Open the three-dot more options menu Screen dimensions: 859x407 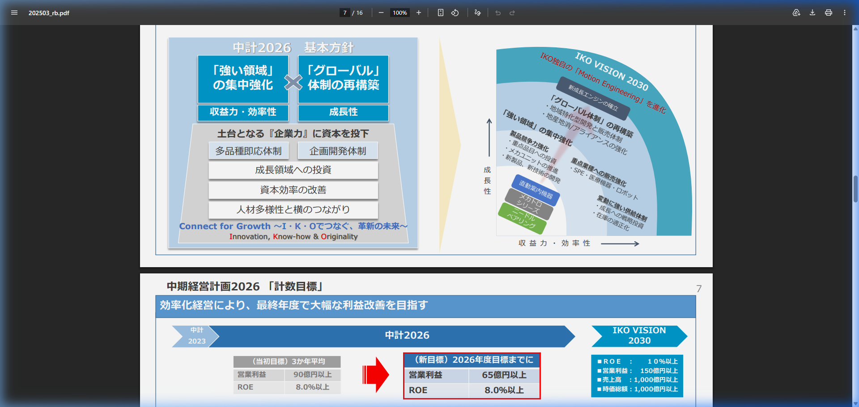845,13
